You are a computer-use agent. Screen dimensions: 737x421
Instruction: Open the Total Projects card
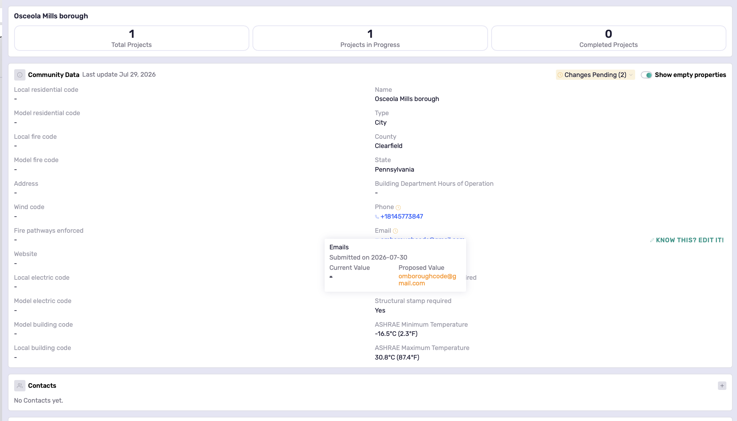click(x=132, y=38)
